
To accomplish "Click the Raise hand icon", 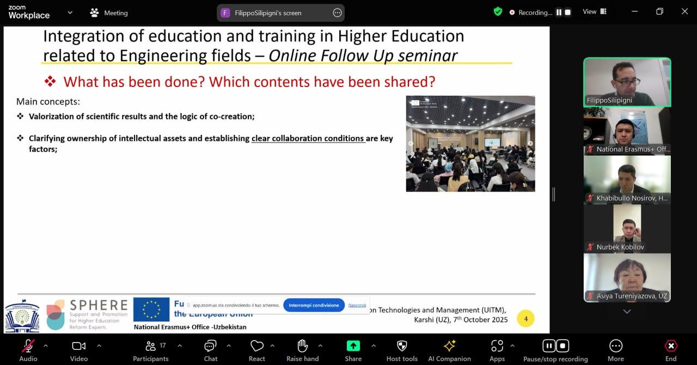I will click(x=303, y=347).
